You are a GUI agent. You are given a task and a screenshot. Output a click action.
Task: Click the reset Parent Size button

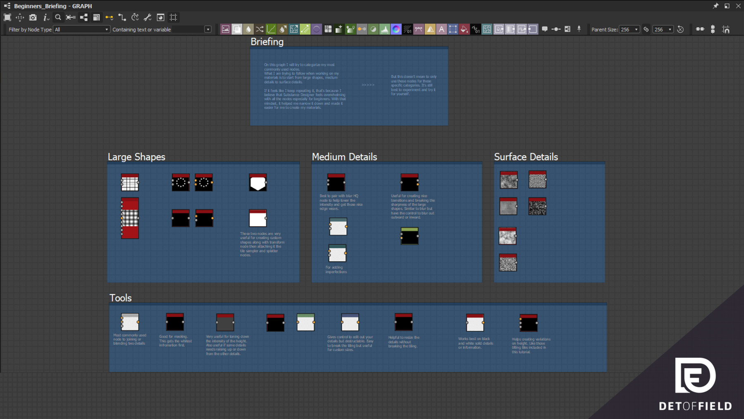[680, 29]
